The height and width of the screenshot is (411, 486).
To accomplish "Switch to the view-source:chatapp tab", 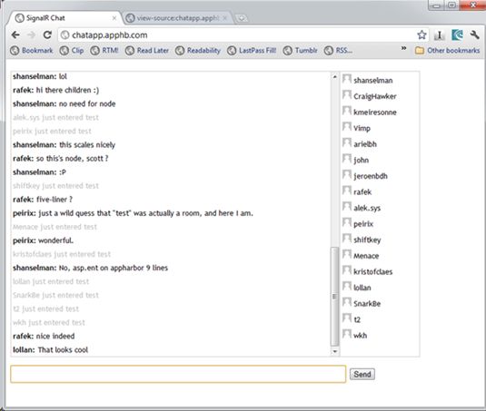I will pos(177,18).
